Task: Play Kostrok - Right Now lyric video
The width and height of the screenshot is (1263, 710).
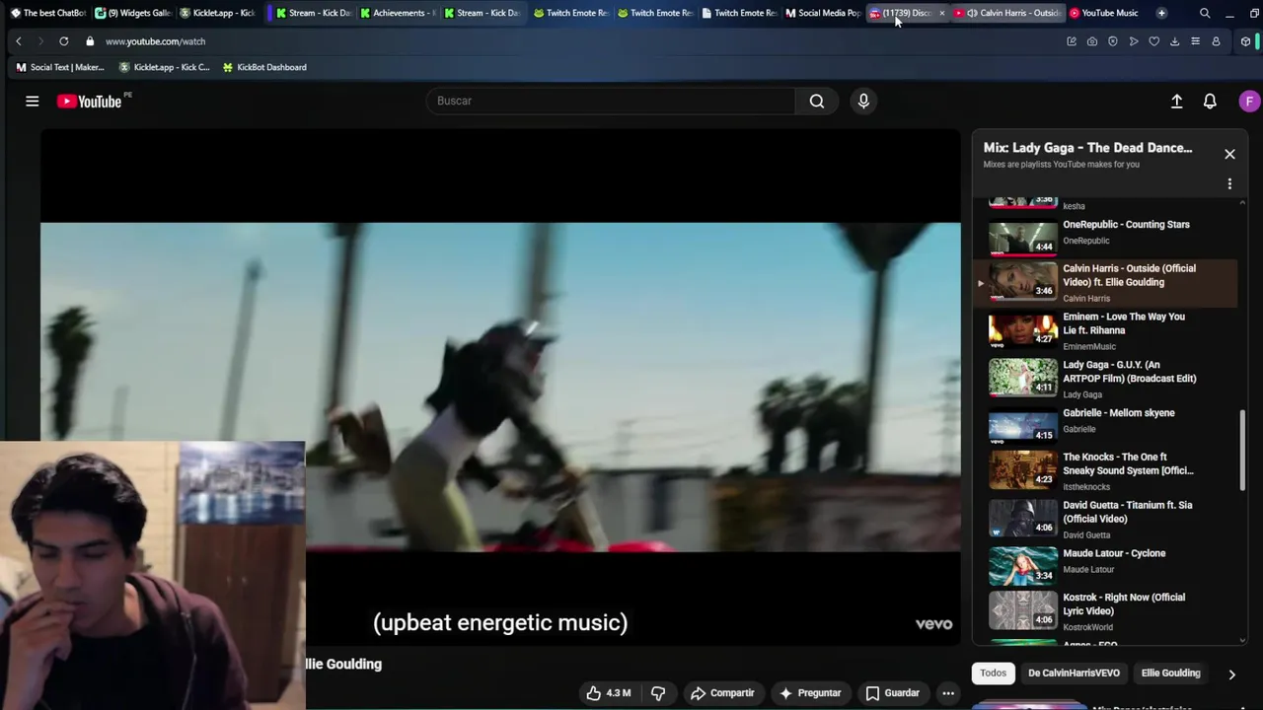Action: point(1105,610)
